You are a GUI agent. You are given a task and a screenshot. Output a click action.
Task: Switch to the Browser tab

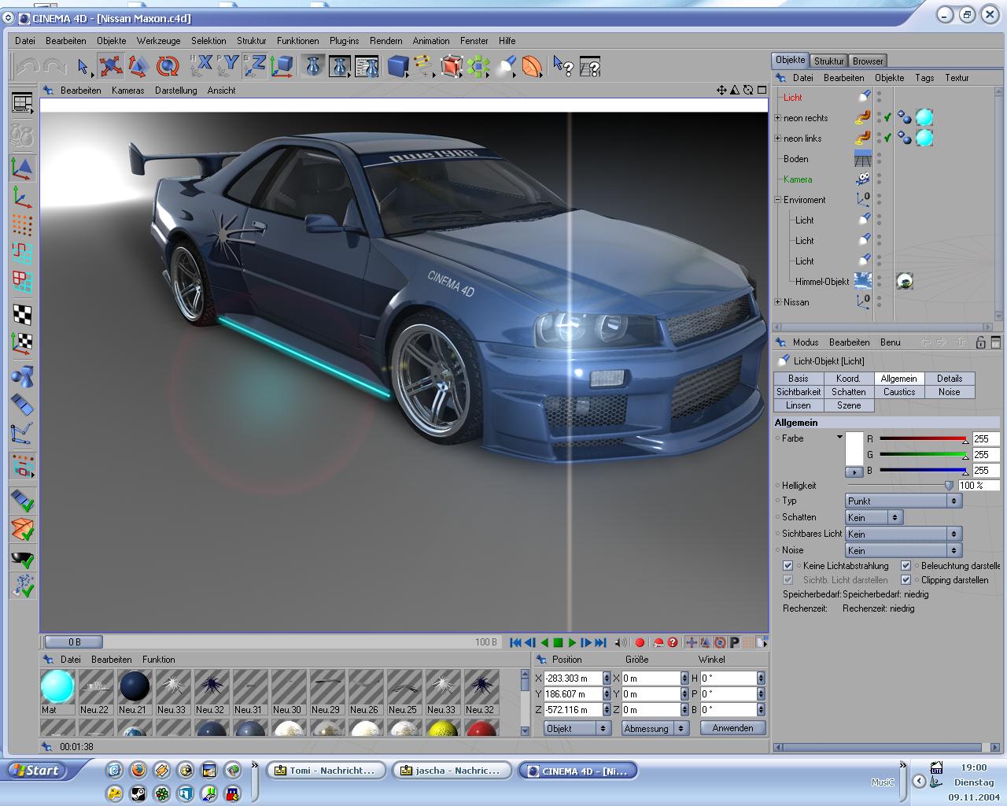pyautogui.click(x=868, y=61)
